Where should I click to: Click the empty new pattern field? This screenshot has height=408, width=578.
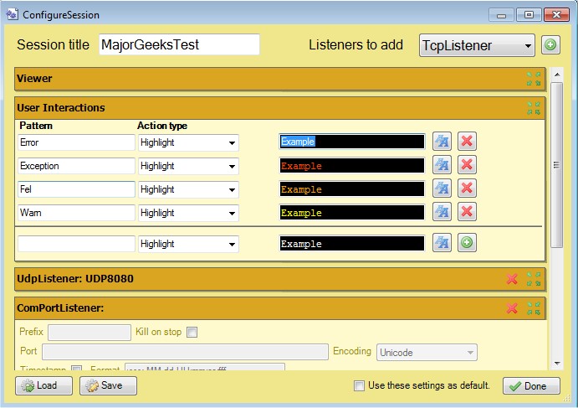(76, 244)
